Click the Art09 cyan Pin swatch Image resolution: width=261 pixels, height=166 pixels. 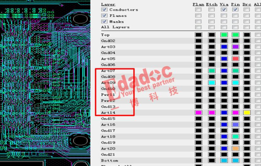[x=235, y=83]
